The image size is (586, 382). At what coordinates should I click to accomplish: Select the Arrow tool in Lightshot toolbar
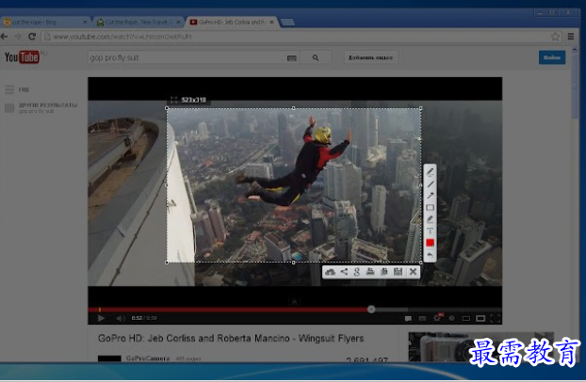tap(431, 196)
